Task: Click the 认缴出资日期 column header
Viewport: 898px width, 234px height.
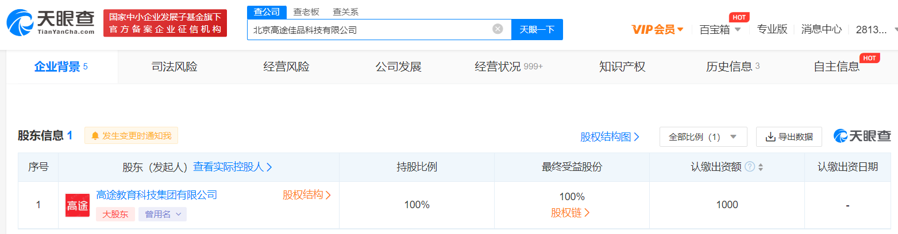Action: tap(847, 167)
